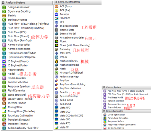Click the Explicit Dynamics icon

pos(4,20)
